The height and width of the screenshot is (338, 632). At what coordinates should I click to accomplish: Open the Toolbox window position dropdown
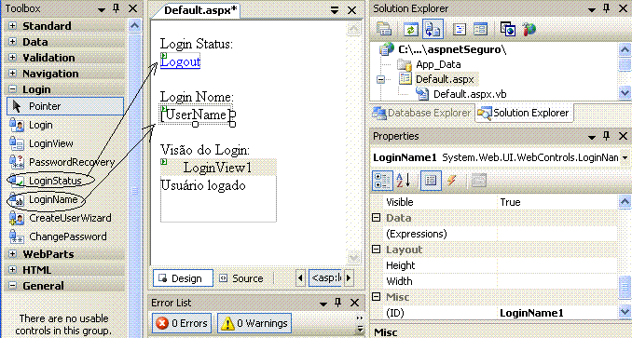click(x=102, y=9)
